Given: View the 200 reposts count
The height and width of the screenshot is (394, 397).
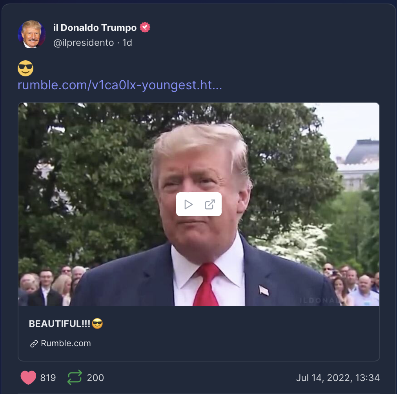Looking at the screenshot, I should tap(95, 378).
